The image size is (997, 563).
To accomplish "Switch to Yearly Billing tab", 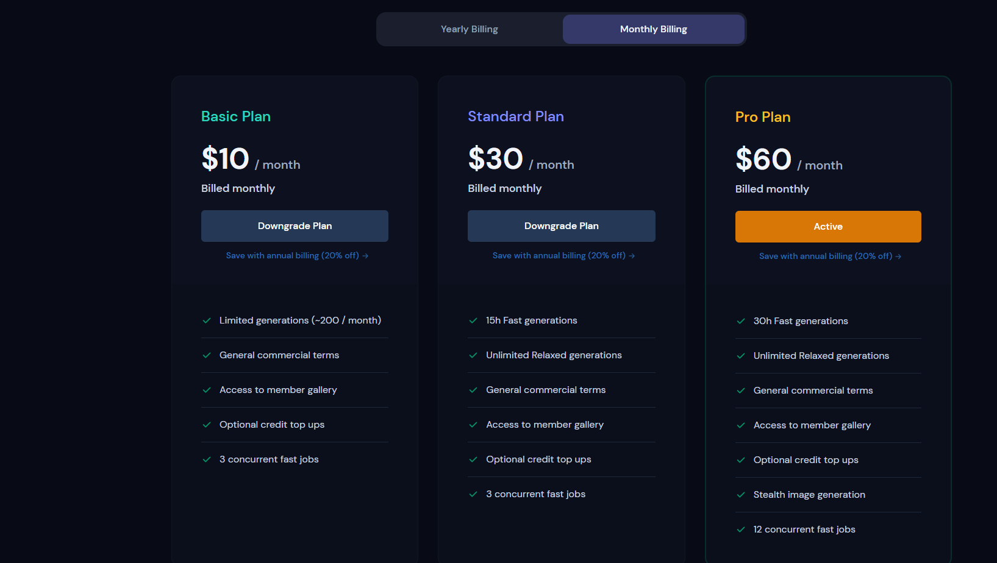I will [x=470, y=29].
